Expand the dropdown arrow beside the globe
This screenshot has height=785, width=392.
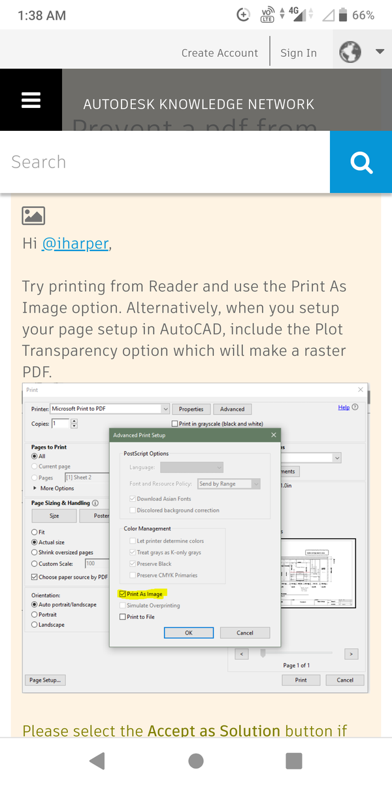[x=380, y=52]
